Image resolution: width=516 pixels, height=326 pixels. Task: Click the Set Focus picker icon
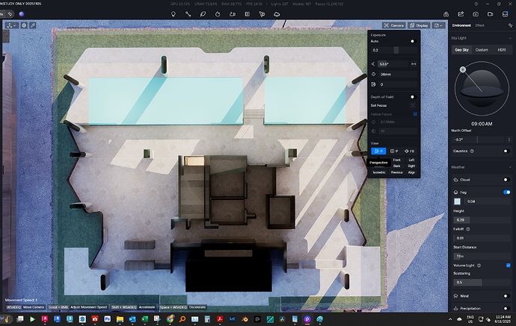(x=412, y=105)
